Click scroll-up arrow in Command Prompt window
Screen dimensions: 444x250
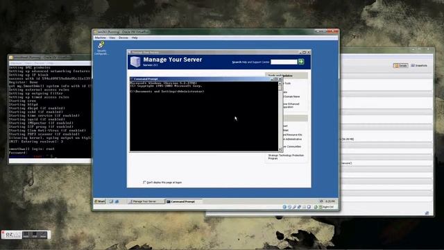[x=280, y=83]
